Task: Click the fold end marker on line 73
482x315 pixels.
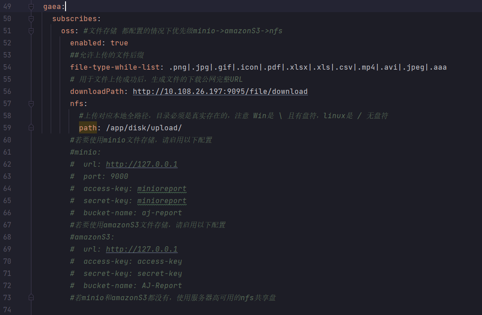Action: 31,297
